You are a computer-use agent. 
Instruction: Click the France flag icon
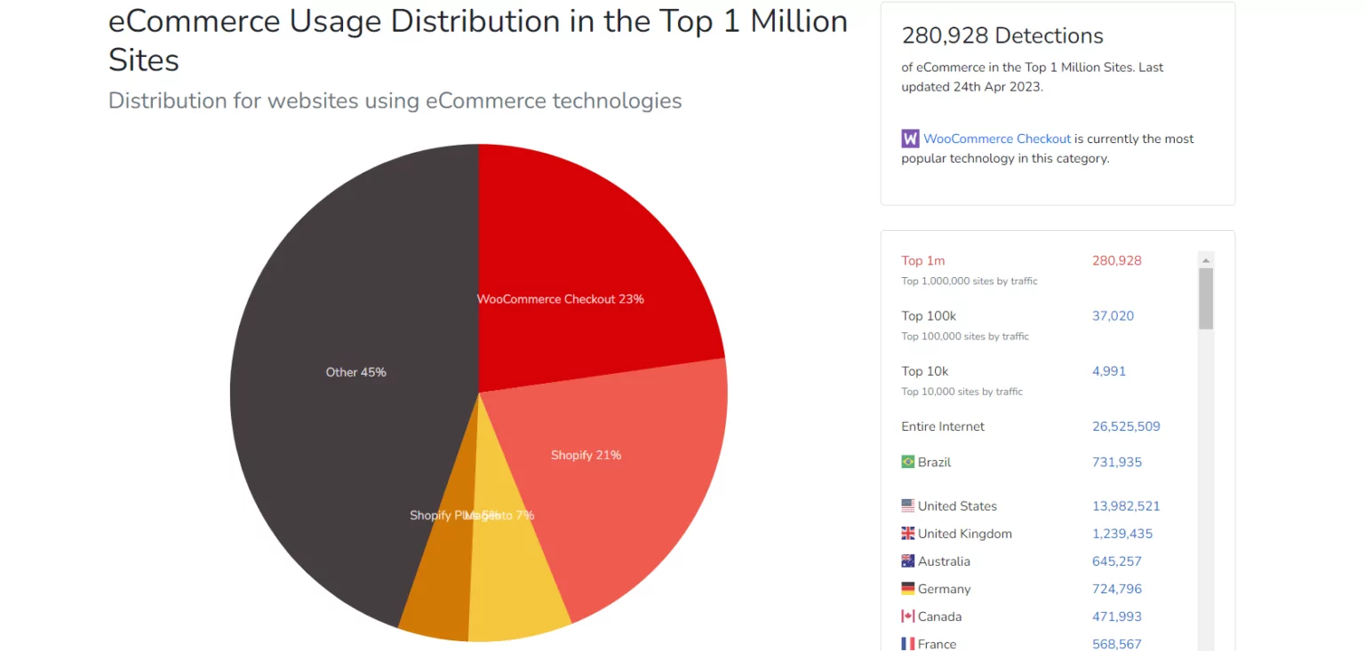907,643
